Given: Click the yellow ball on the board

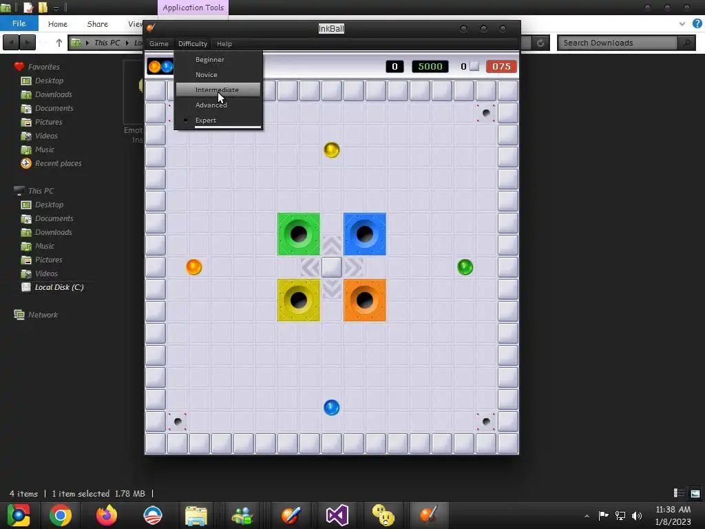Looking at the screenshot, I should pos(331,149).
